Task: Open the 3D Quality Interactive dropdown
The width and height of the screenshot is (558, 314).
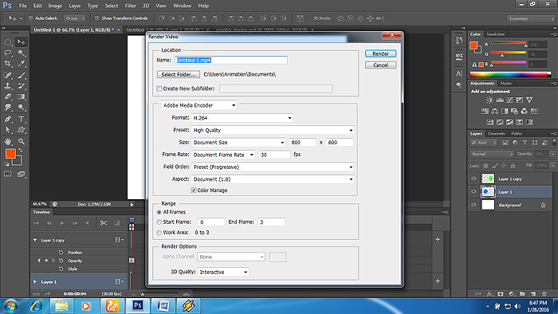Action: pos(223,272)
